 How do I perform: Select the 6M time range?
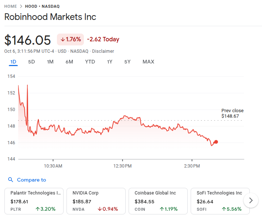(x=69, y=62)
